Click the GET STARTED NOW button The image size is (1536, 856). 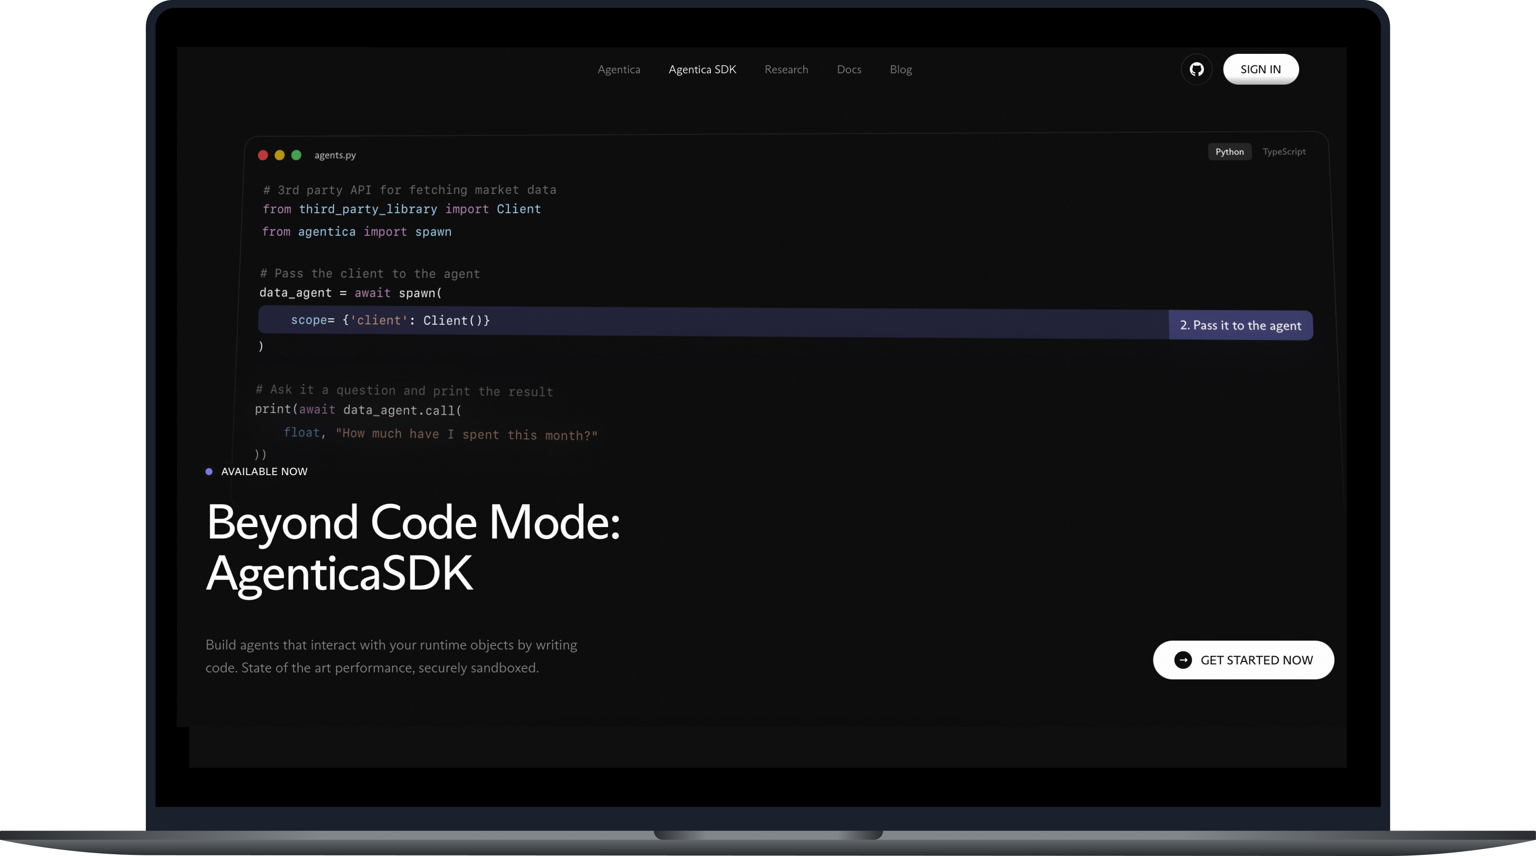pos(1243,660)
